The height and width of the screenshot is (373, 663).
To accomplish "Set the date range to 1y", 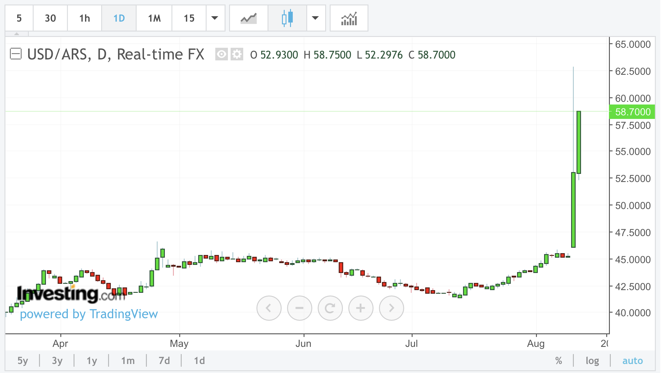I will pos(92,360).
